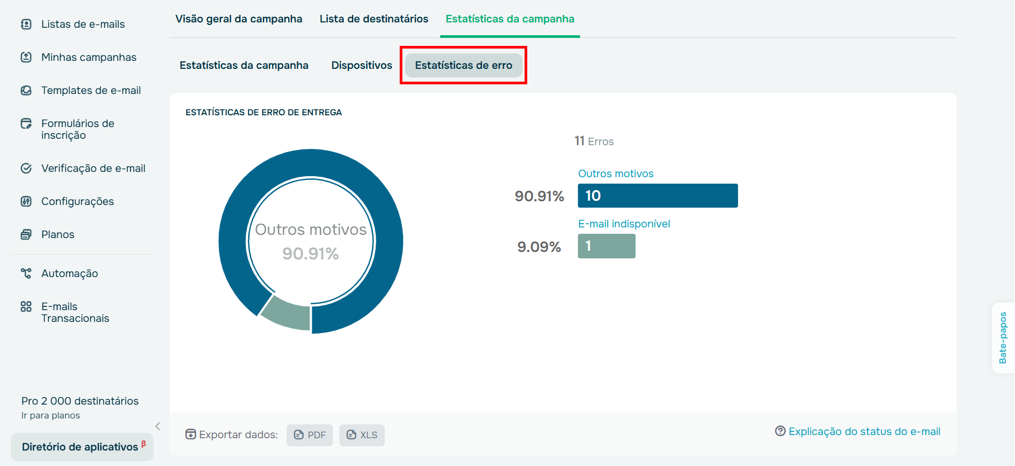Click the gray-green E-mail indisponível bar
The width and height of the screenshot is (1015, 466).
click(x=607, y=246)
